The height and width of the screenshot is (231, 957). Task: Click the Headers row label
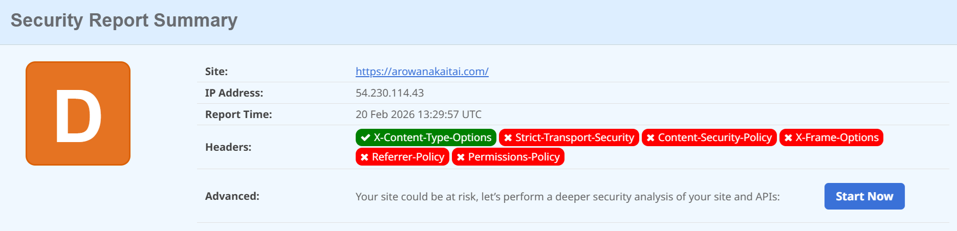pyautogui.click(x=228, y=147)
